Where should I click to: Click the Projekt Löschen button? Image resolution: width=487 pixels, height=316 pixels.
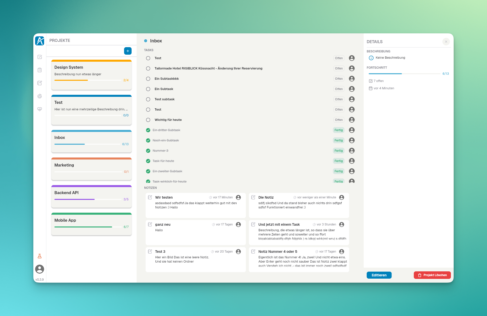[x=432, y=275]
